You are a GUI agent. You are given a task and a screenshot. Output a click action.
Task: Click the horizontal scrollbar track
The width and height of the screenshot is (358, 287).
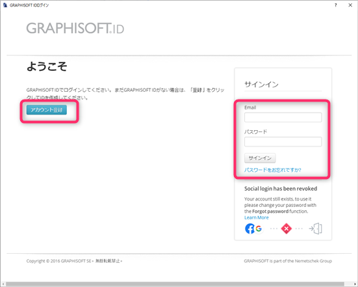point(175,284)
